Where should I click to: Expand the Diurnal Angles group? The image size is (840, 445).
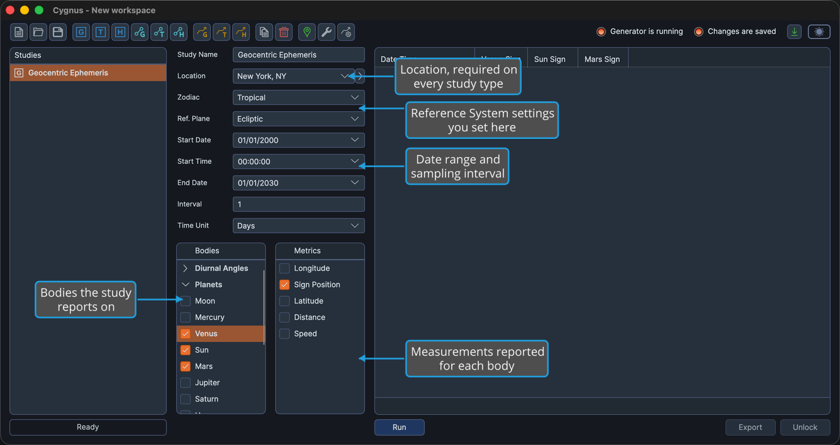point(186,268)
